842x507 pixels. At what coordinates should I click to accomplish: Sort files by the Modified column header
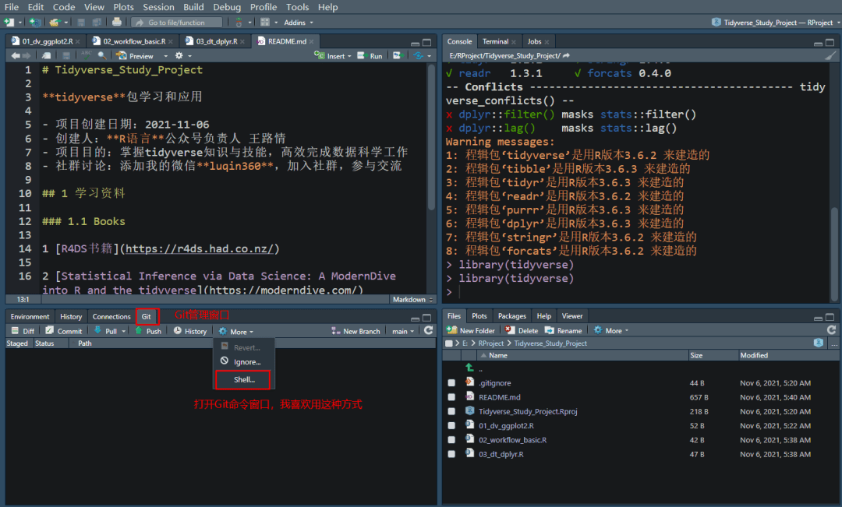coord(753,355)
